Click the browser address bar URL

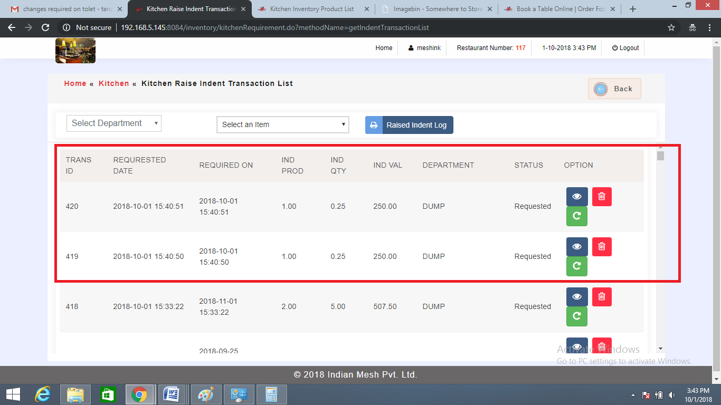pos(274,27)
